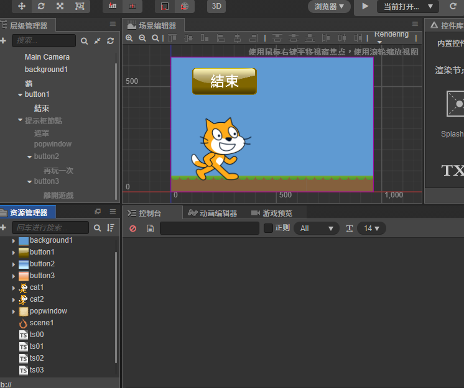
Task: Focus the hierarchy 搜索 search field
Action: click(44, 40)
